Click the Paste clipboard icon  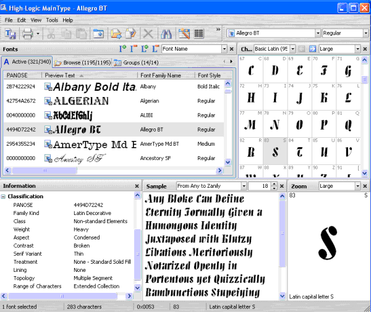(81, 34)
